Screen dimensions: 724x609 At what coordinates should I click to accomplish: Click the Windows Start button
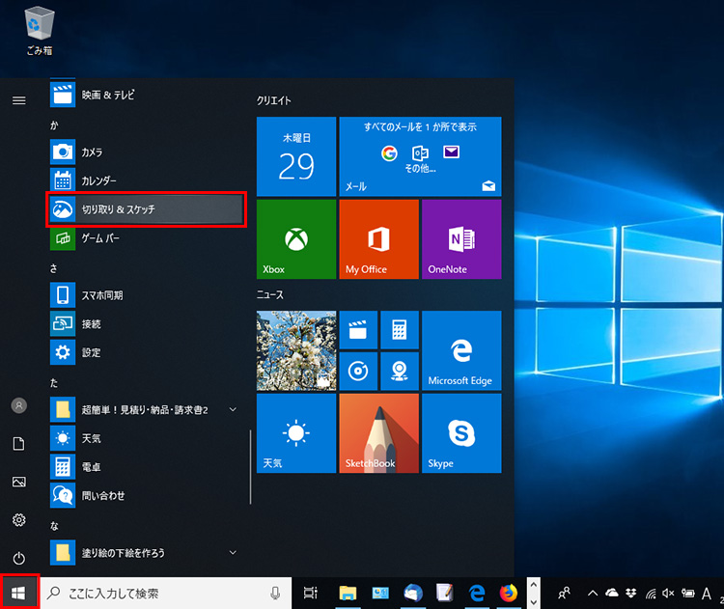(x=18, y=594)
